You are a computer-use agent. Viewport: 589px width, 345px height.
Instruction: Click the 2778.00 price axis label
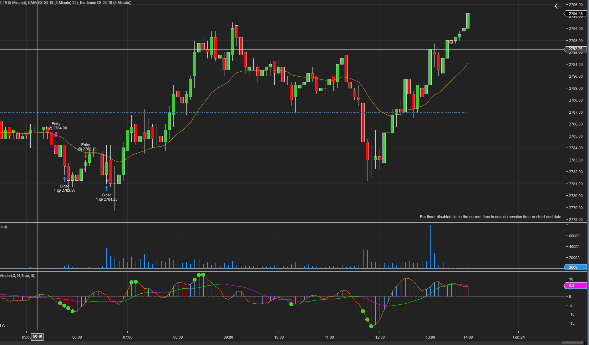click(575, 220)
